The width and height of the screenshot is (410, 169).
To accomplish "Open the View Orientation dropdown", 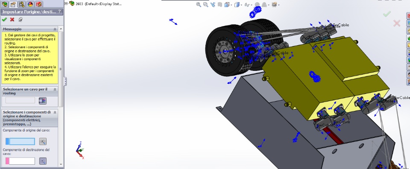I will click(x=228, y=4).
